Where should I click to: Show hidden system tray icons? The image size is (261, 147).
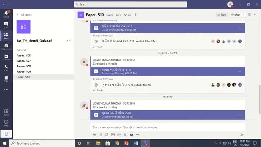click(216, 143)
